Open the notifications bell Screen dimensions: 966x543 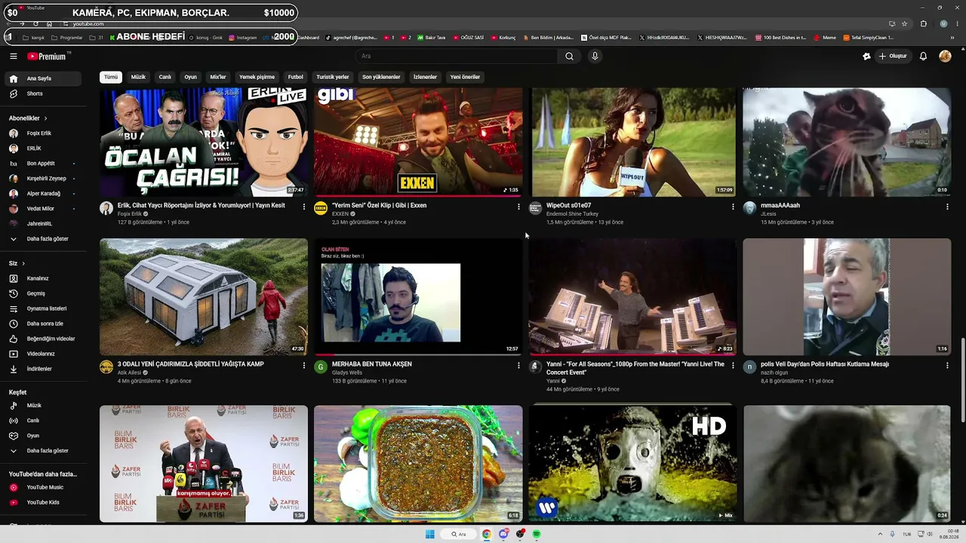tap(923, 56)
